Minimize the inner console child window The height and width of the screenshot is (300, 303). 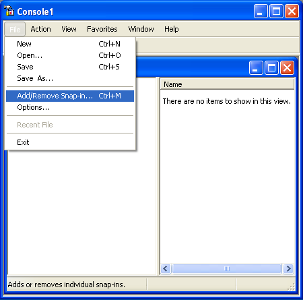[x=256, y=67]
